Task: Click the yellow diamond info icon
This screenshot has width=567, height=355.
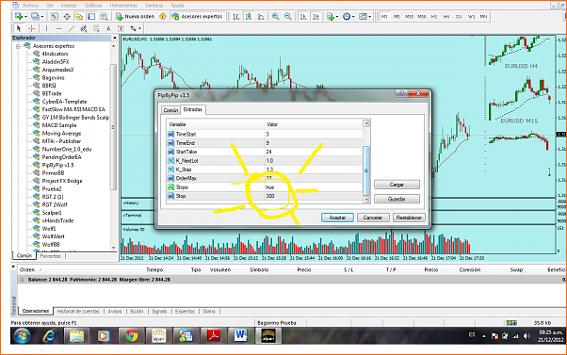Action: pyautogui.click(x=163, y=16)
